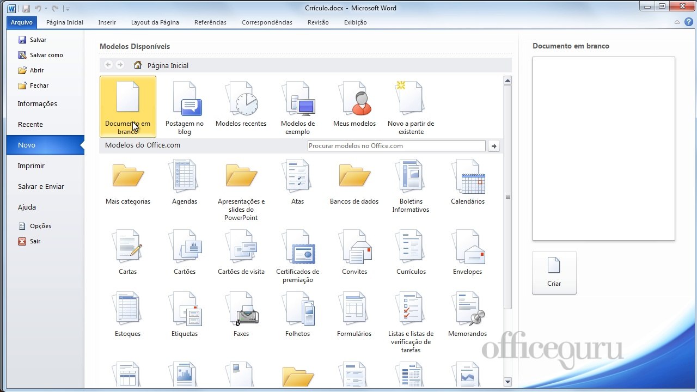
Task: Open the Memorandos template category
Action: [468, 315]
